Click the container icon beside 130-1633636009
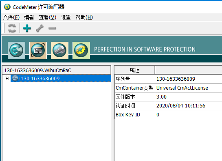The image size is (222, 161). [x=15, y=78]
